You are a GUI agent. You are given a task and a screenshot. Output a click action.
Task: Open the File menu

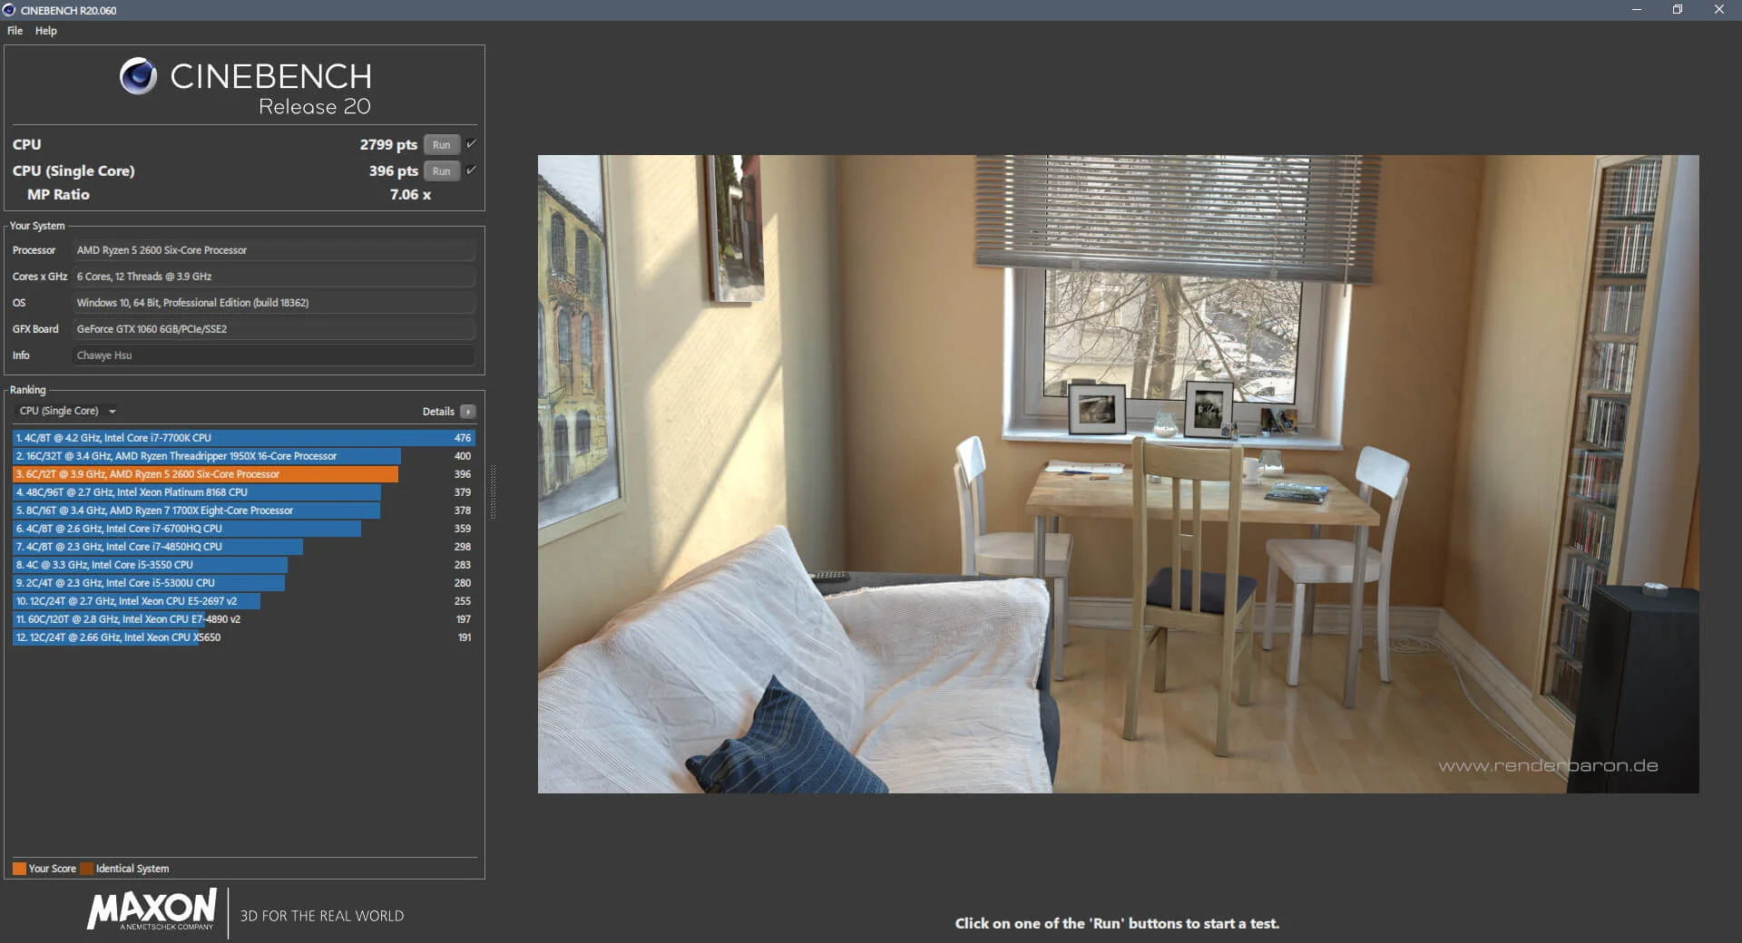click(x=15, y=30)
